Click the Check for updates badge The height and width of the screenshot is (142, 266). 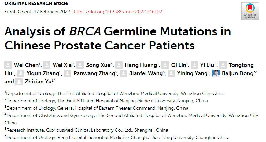250,11
